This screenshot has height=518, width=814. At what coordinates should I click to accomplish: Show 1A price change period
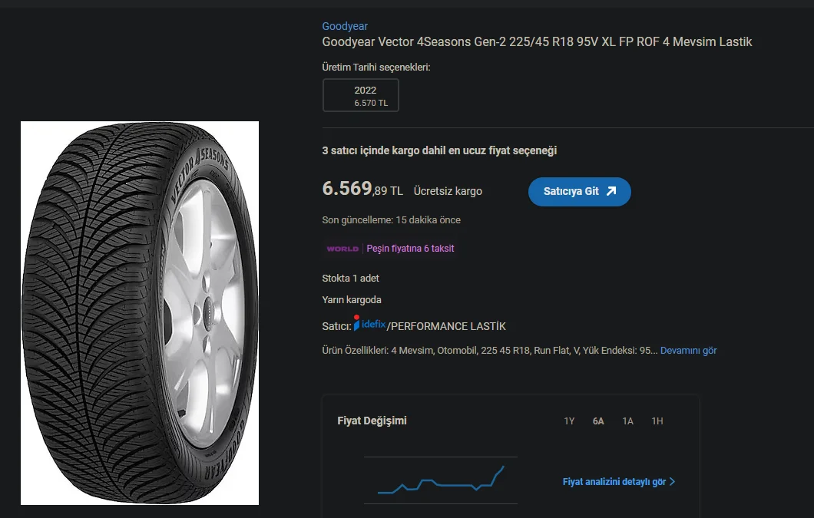pyautogui.click(x=628, y=421)
